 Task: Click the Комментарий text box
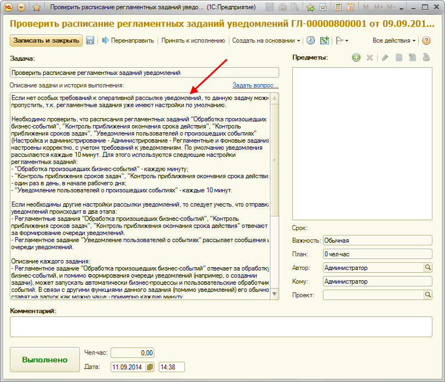(x=221, y=327)
